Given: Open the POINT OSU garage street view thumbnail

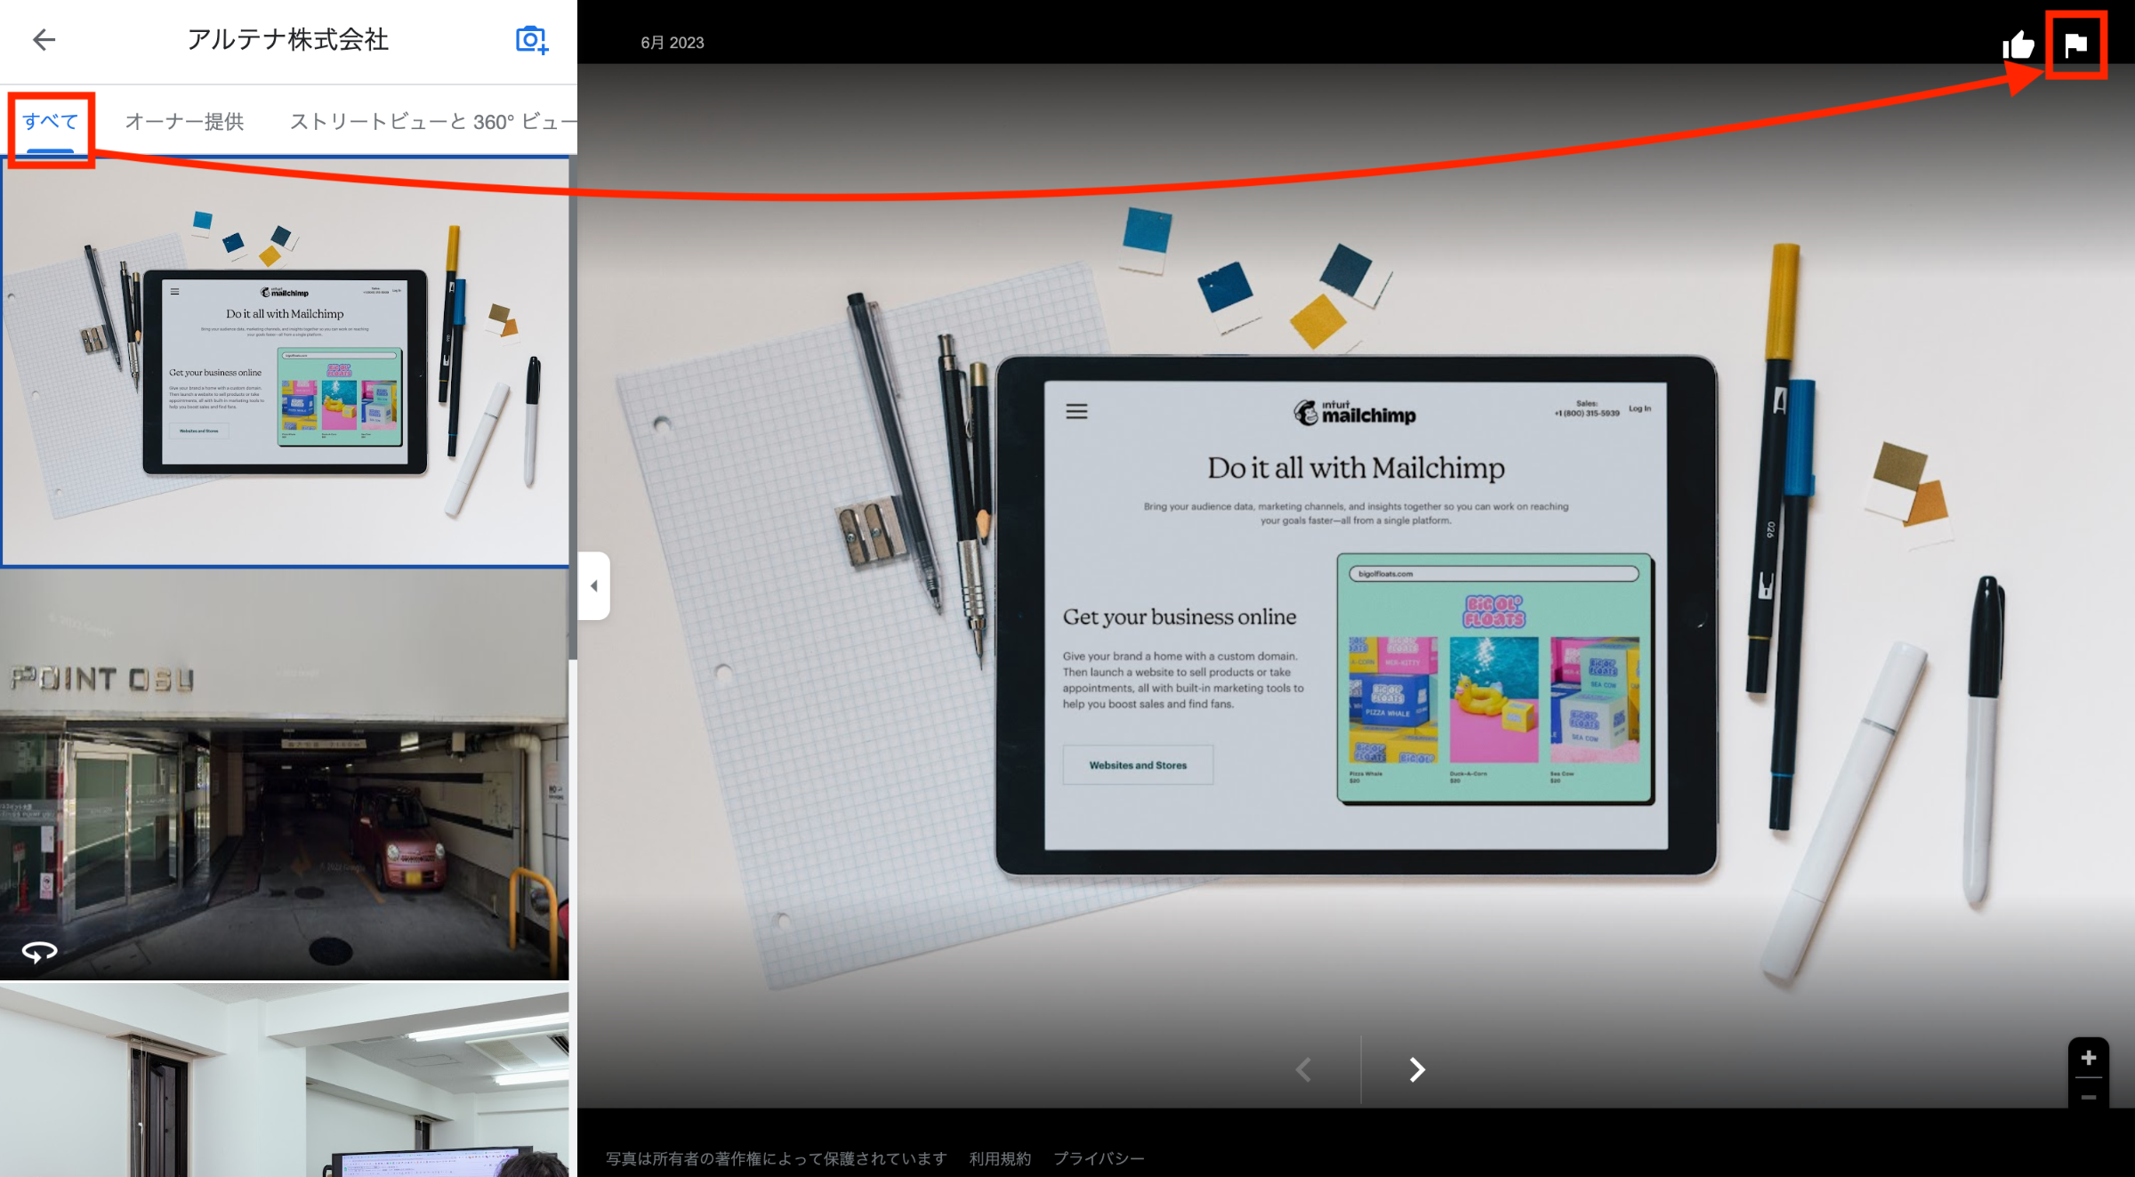Looking at the screenshot, I should (x=285, y=774).
